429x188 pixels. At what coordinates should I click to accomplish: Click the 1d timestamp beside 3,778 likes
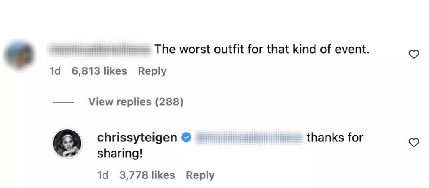click(x=103, y=175)
